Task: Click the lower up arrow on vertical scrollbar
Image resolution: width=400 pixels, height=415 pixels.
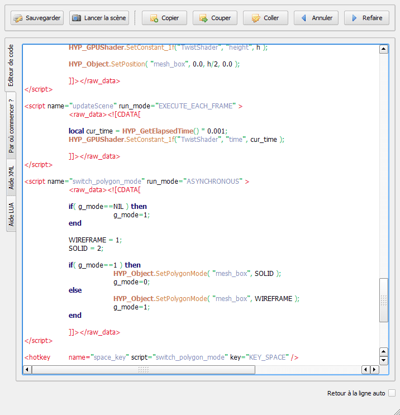Action: 384,352
